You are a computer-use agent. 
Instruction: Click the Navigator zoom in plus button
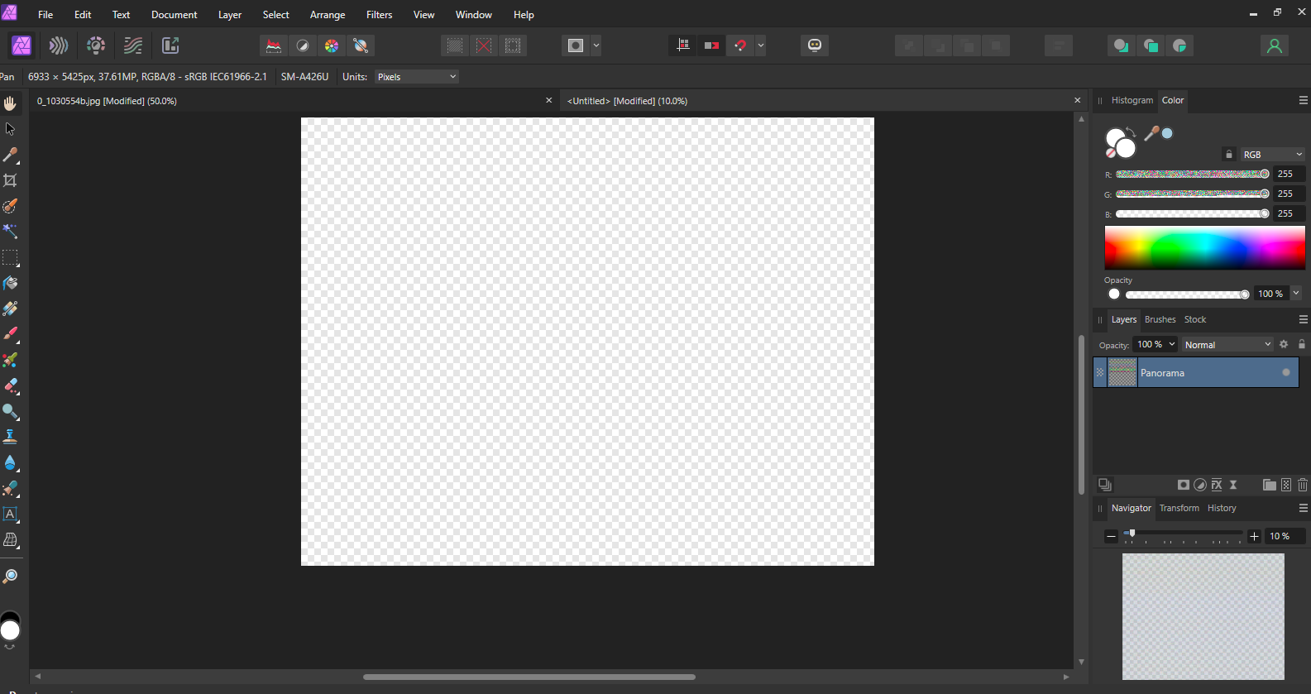pyautogui.click(x=1254, y=536)
